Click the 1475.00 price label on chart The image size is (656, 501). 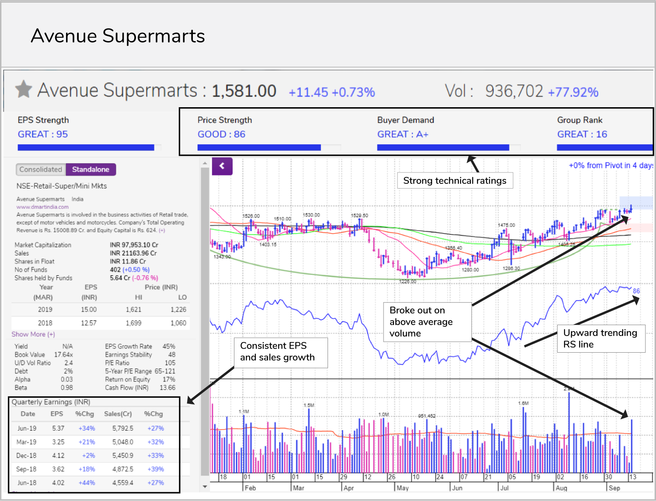click(506, 225)
